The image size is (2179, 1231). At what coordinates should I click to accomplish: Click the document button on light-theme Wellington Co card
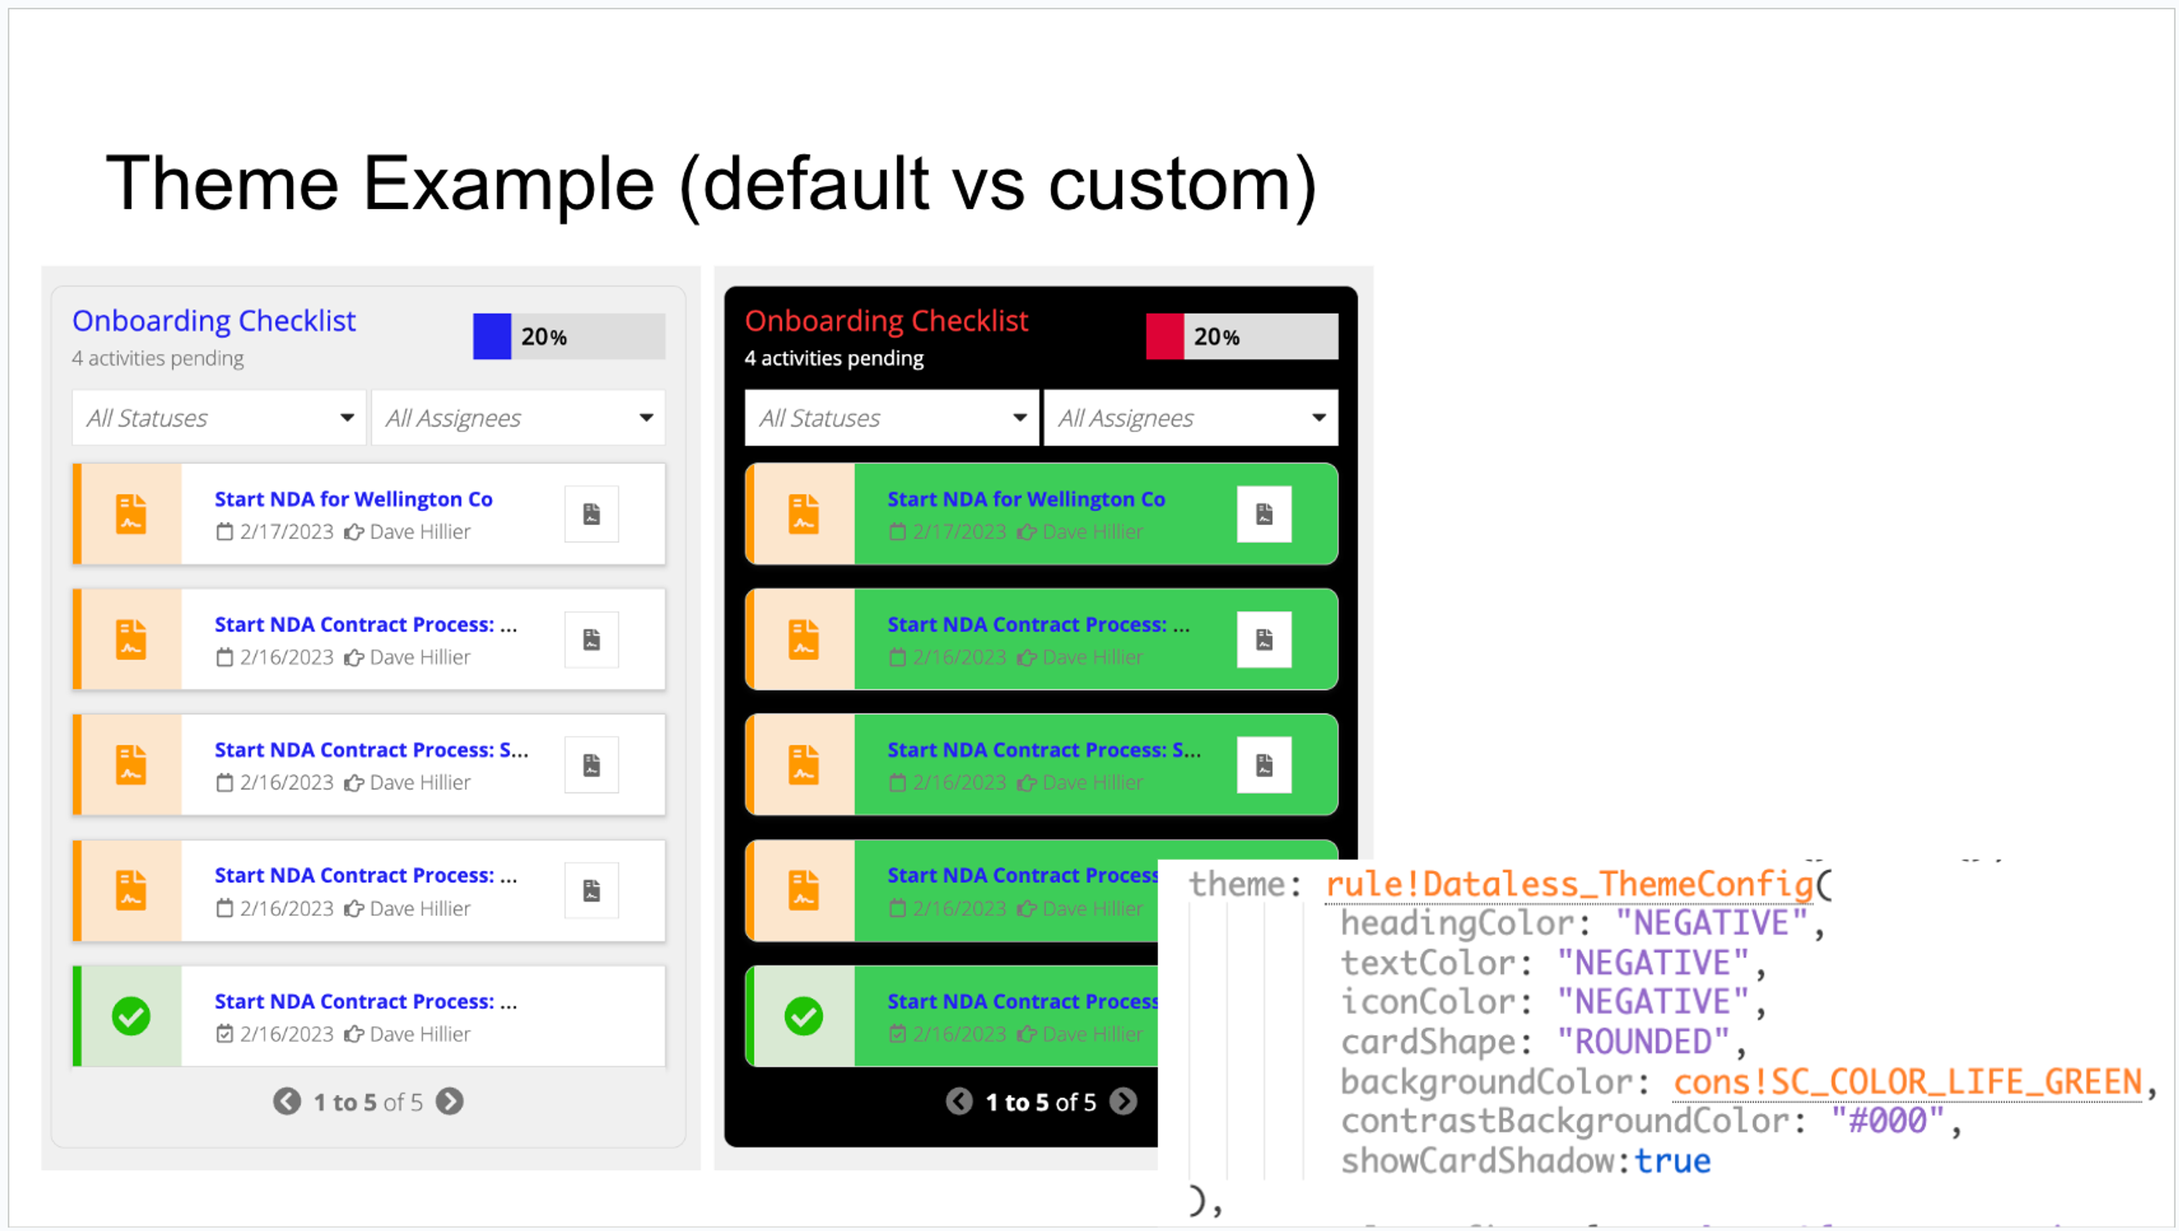(591, 514)
